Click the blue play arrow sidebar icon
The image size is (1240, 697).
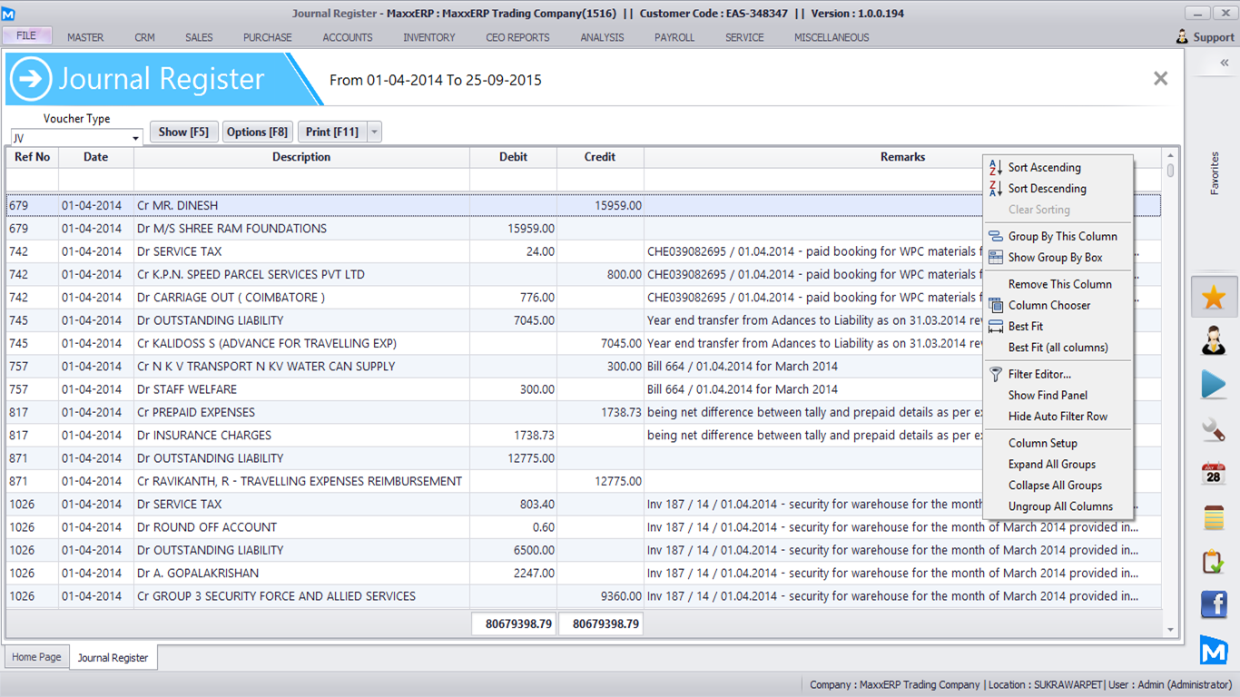(x=1214, y=385)
